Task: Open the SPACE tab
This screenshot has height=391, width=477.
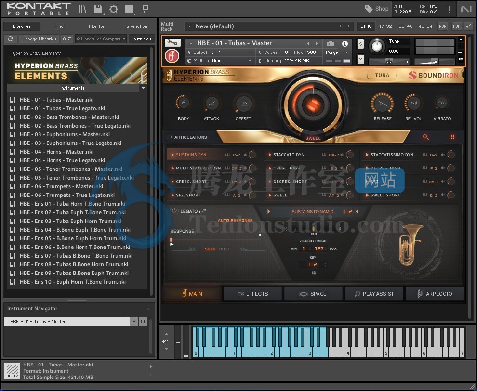Action: [x=313, y=294]
